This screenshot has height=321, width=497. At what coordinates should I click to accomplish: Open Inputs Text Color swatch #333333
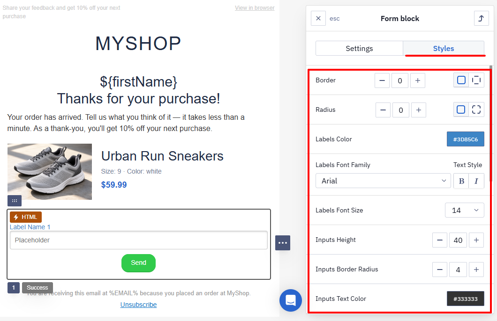tap(465, 299)
